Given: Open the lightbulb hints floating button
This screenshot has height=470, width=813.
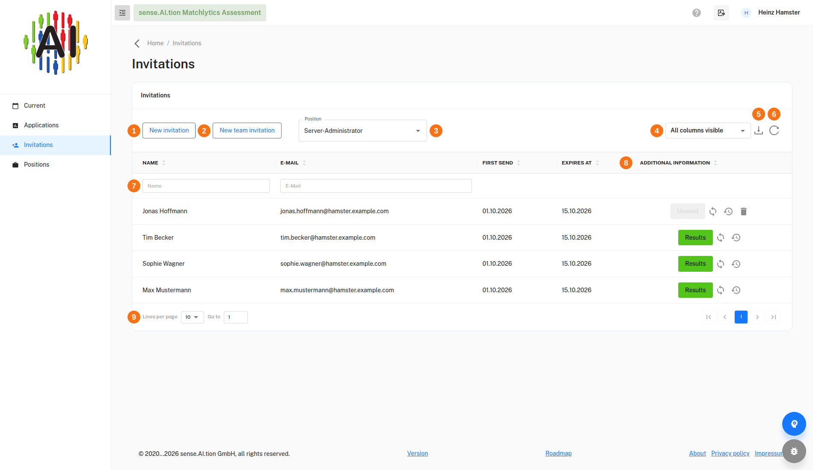Looking at the screenshot, I should tap(794, 424).
